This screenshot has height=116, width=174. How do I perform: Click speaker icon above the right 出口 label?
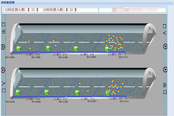165,69
